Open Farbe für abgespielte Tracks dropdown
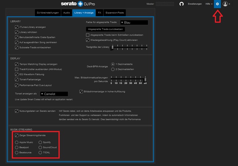Viewport: 238px width, 166px height. point(134,23)
